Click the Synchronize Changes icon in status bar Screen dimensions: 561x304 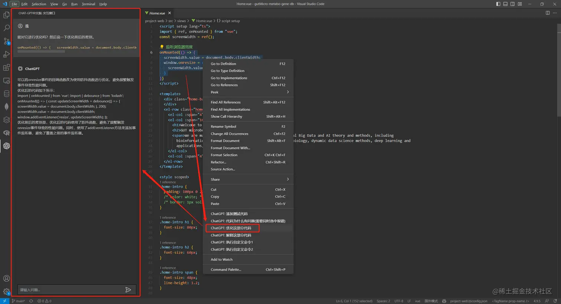click(31, 301)
